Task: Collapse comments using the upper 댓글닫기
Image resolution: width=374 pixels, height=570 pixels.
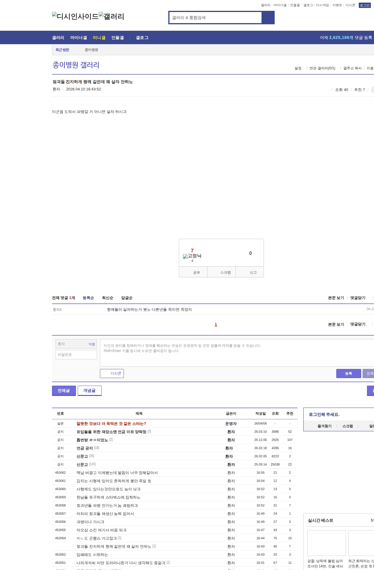Action: [358, 298]
